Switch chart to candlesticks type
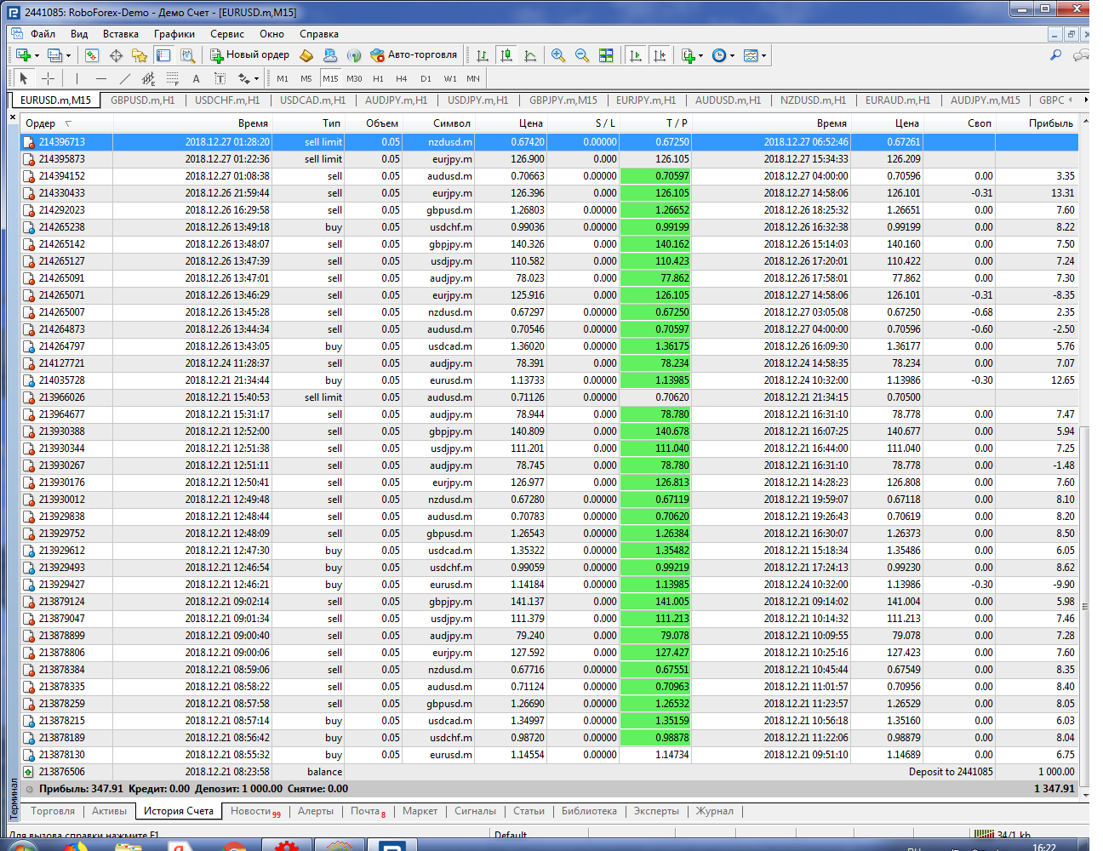 click(x=506, y=55)
